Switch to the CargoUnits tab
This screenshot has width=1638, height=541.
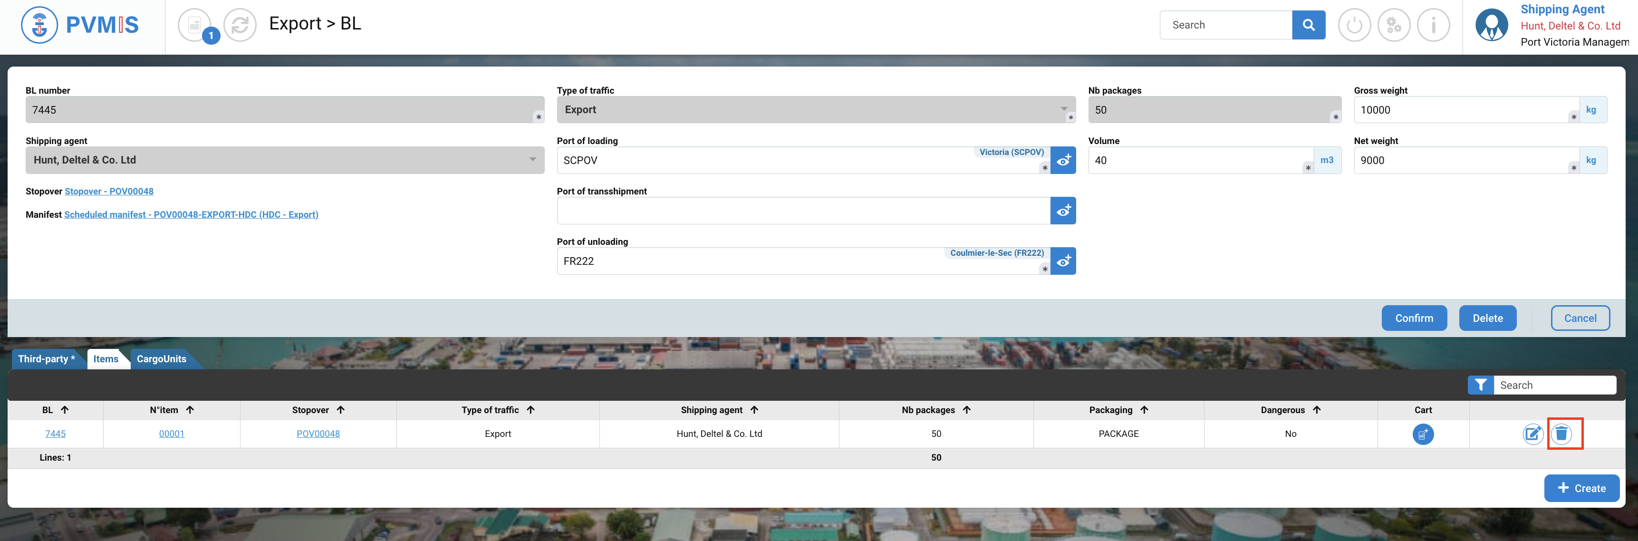pos(162,358)
